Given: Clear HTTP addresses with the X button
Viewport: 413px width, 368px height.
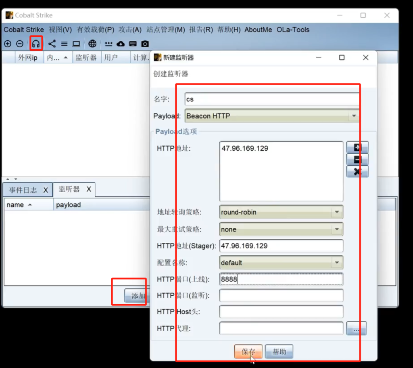Looking at the screenshot, I should tap(357, 171).
